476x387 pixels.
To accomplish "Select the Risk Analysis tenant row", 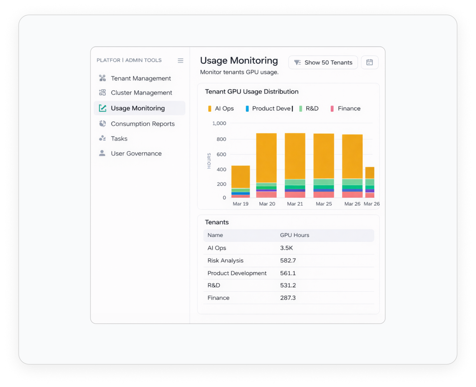I will (225, 261).
